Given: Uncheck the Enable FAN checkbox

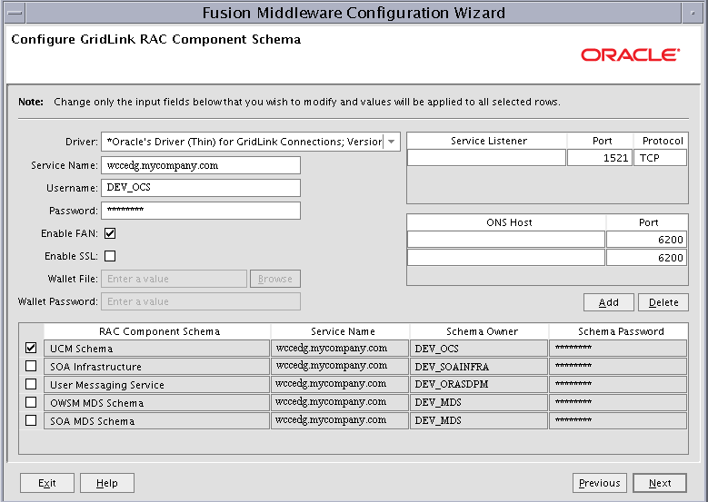Looking at the screenshot, I should [110, 233].
